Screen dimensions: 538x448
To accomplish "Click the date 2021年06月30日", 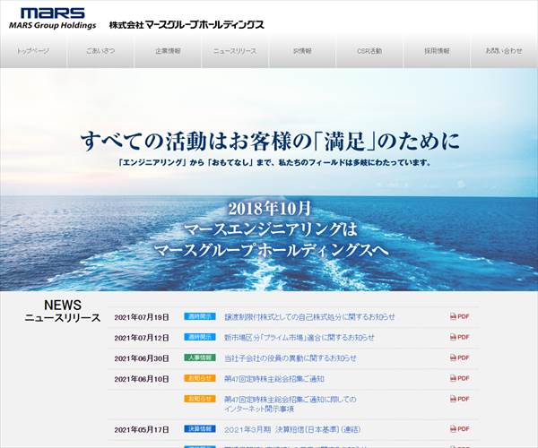I will coord(142,358).
